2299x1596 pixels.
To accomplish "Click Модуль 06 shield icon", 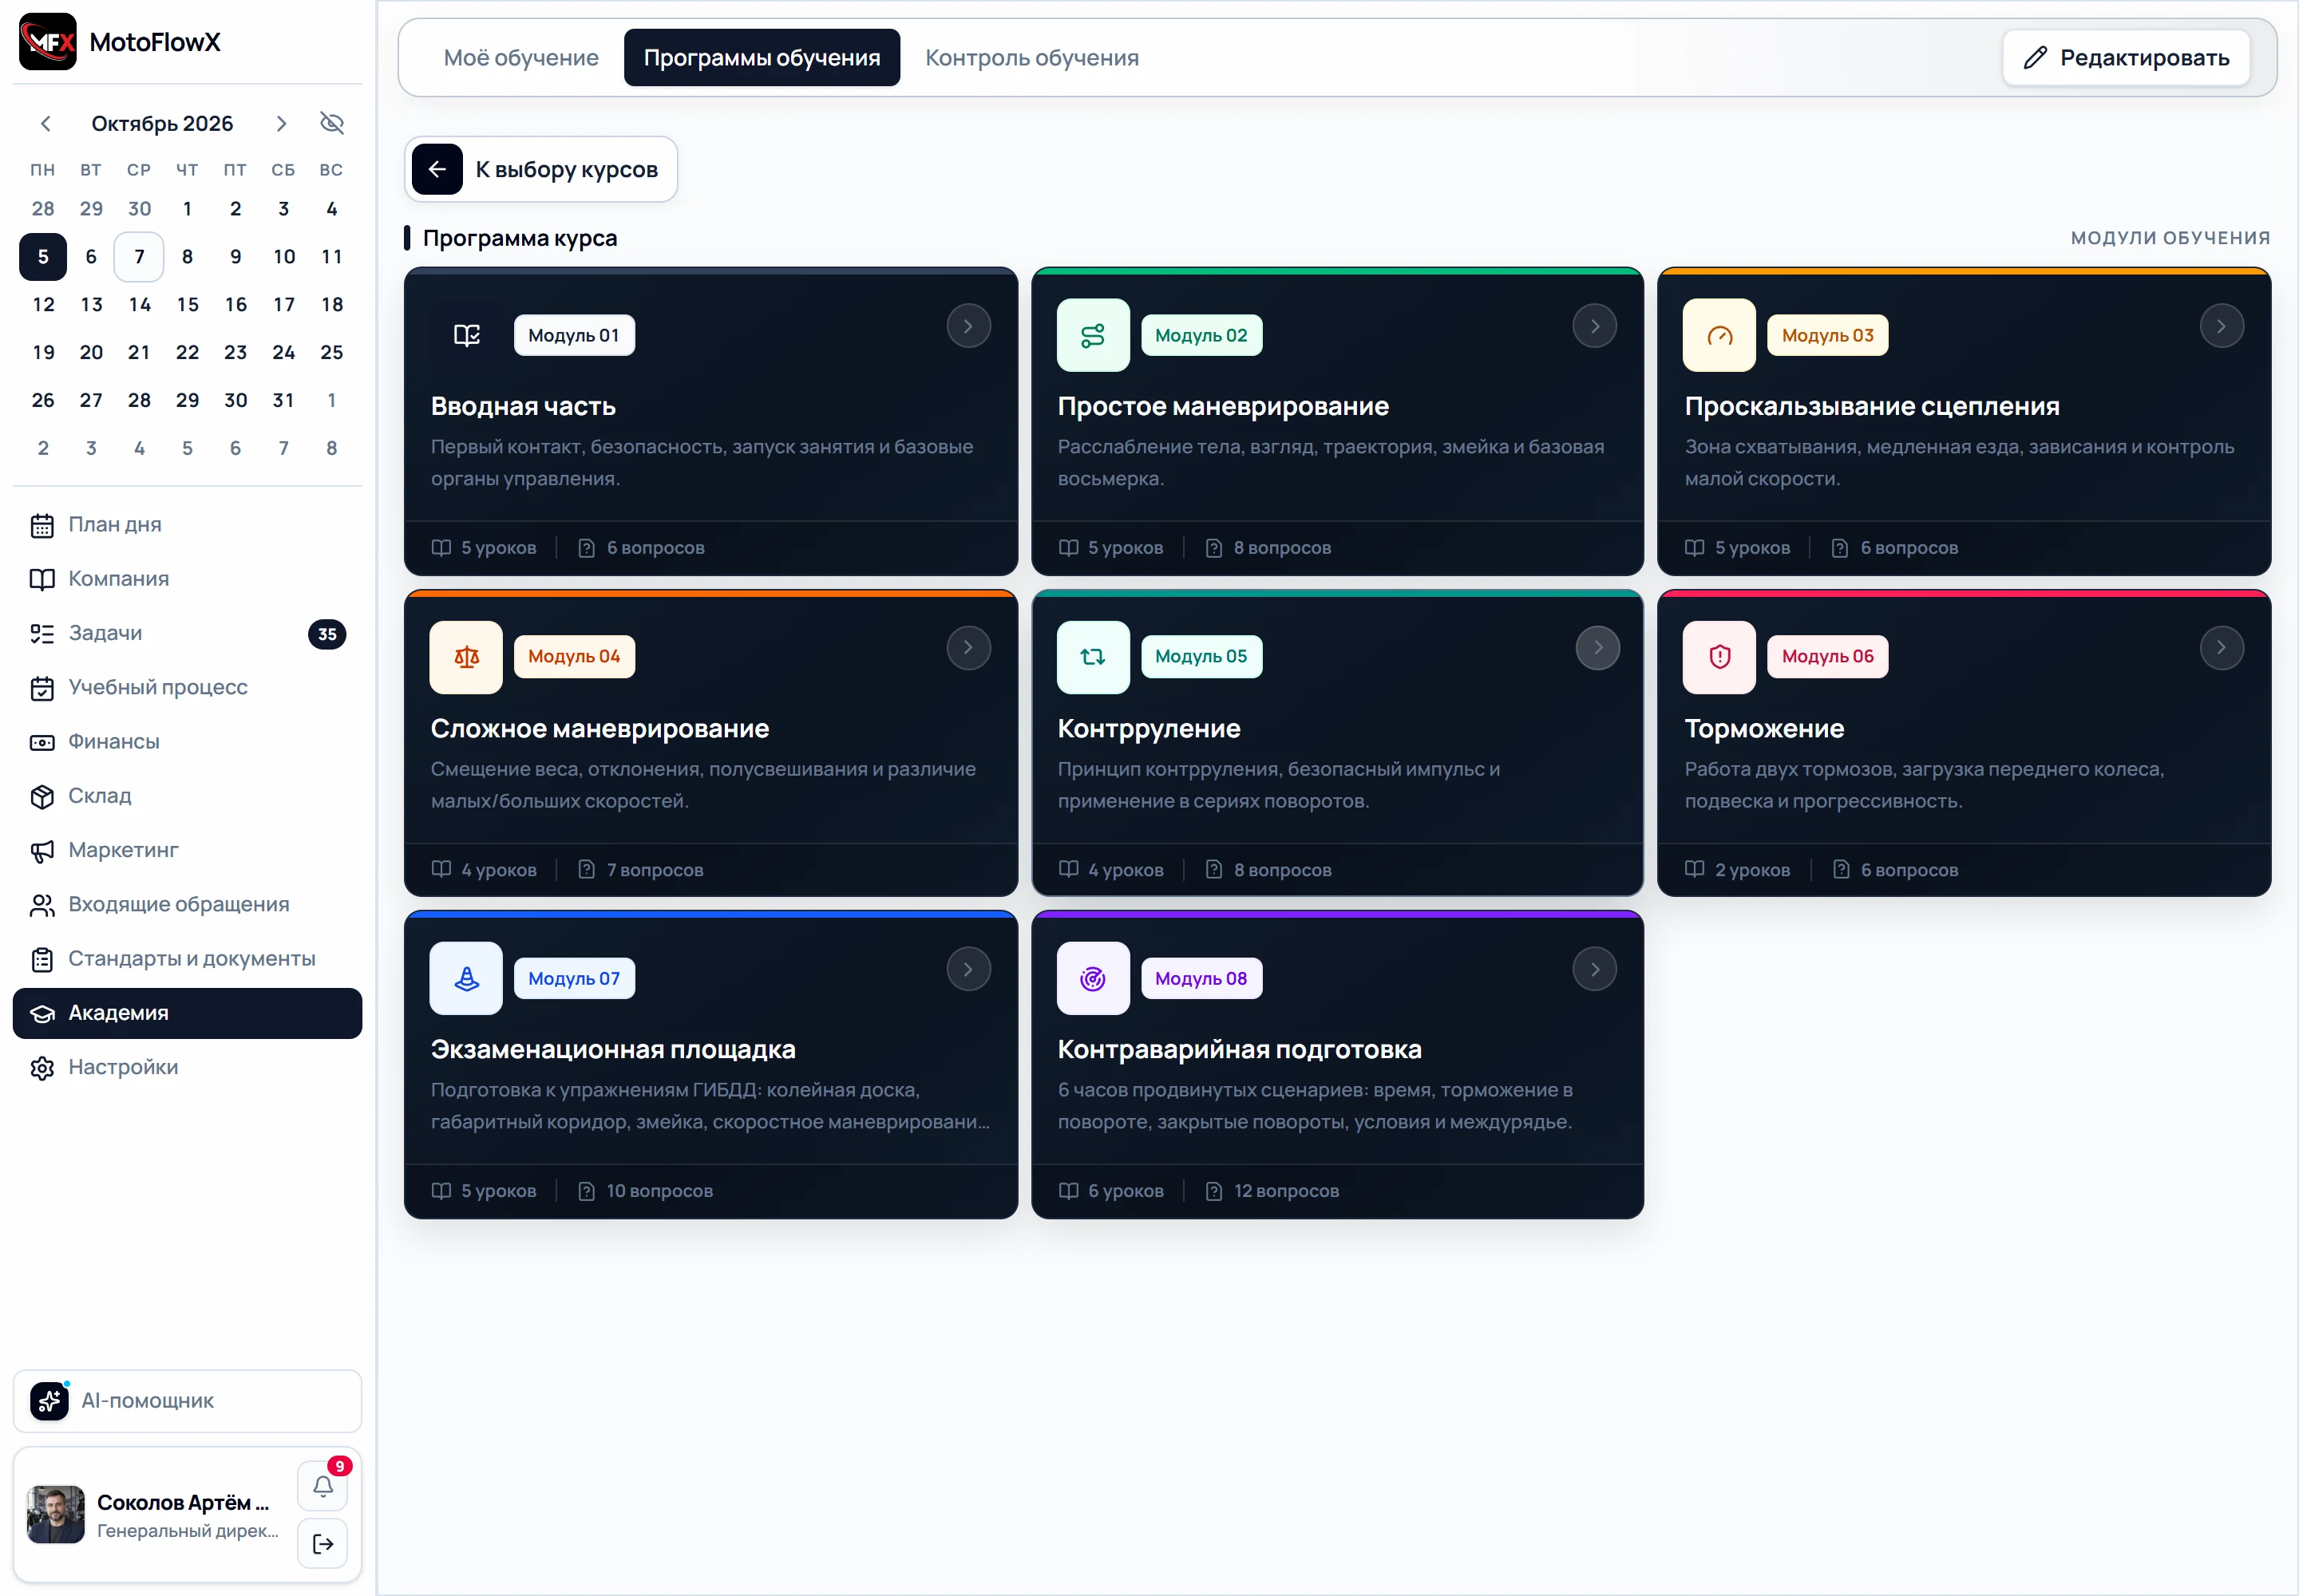I will (x=1719, y=657).
